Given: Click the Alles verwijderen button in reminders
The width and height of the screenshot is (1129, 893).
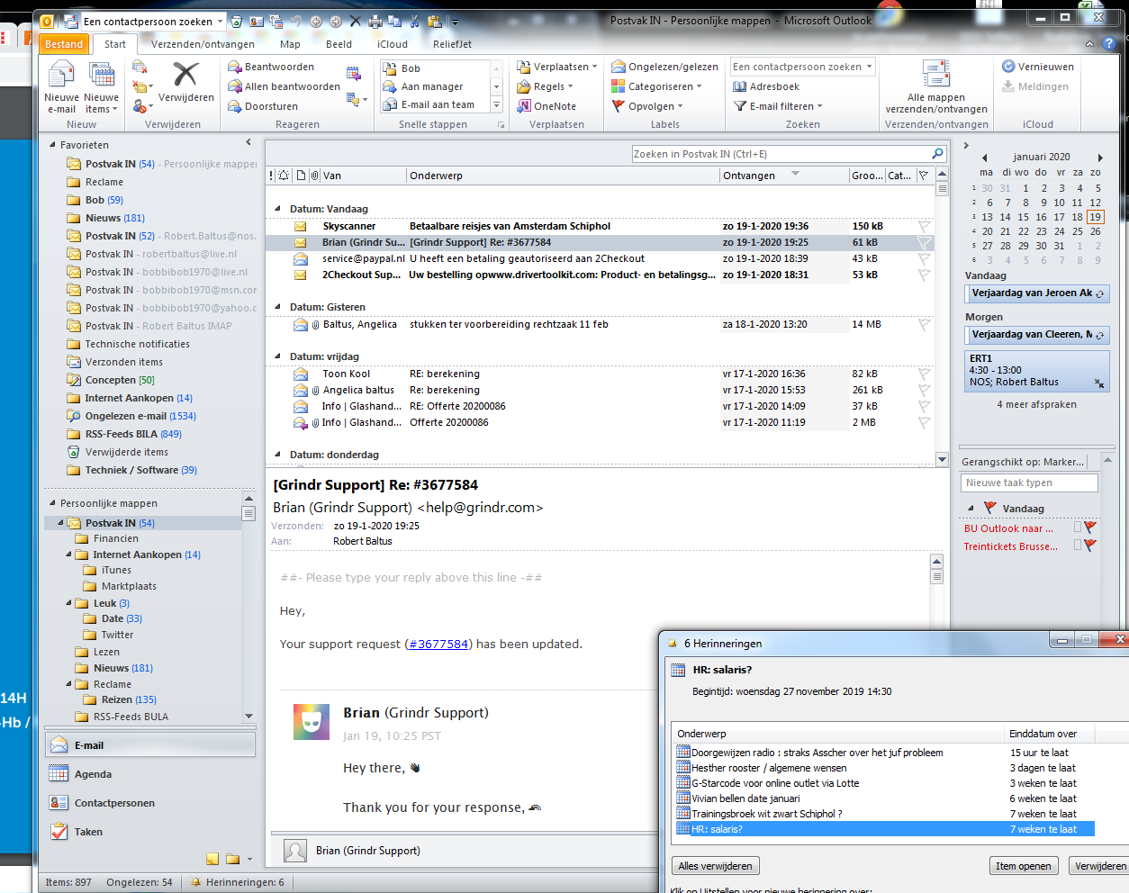Looking at the screenshot, I should tap(715, 866).
